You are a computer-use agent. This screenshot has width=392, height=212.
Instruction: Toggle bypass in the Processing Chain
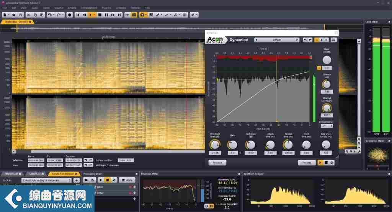click(x=114, y=180)
